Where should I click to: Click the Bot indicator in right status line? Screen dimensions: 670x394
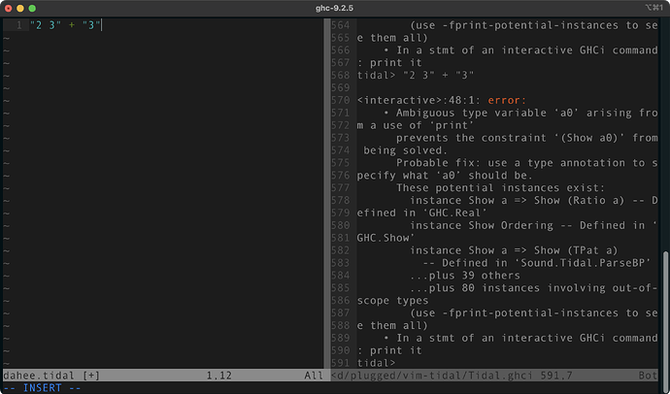pos(648,376)
